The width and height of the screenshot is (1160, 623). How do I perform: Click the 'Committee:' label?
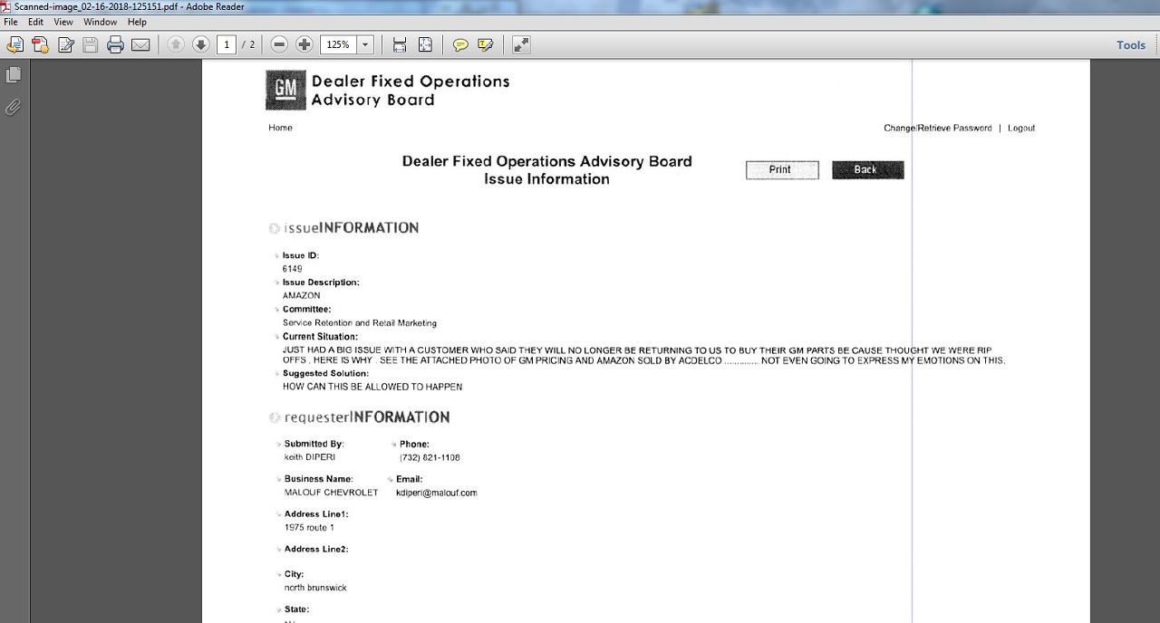307,310
